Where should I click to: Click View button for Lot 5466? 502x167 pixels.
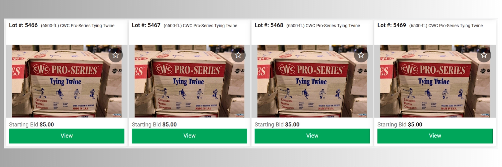point(67,136)
